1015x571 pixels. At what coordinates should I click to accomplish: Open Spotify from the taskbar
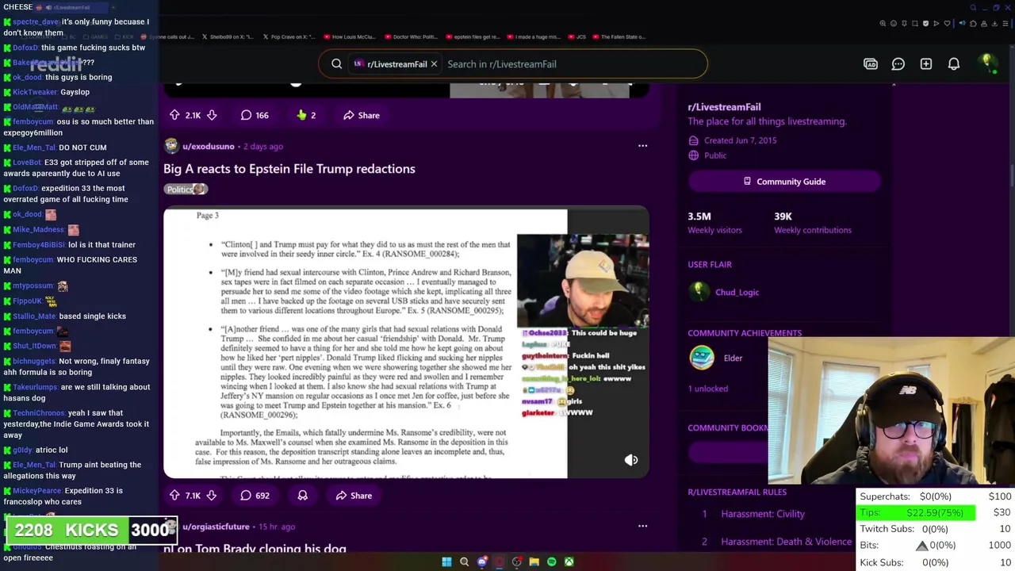[552, 561]
